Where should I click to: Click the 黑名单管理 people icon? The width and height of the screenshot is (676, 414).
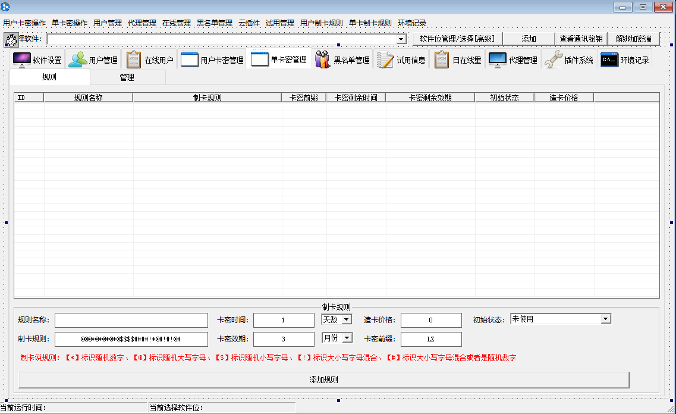click(323, 60)
